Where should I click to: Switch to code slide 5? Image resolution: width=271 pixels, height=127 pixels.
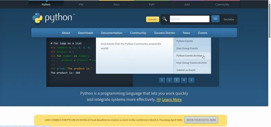(x=191, y=80)
